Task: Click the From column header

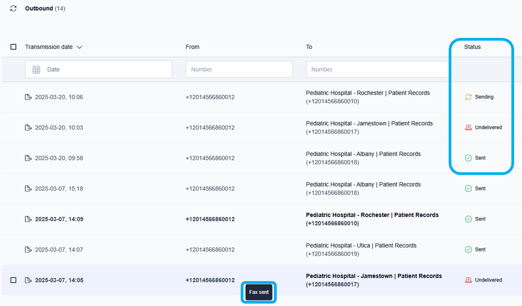Action: point(192,47)
